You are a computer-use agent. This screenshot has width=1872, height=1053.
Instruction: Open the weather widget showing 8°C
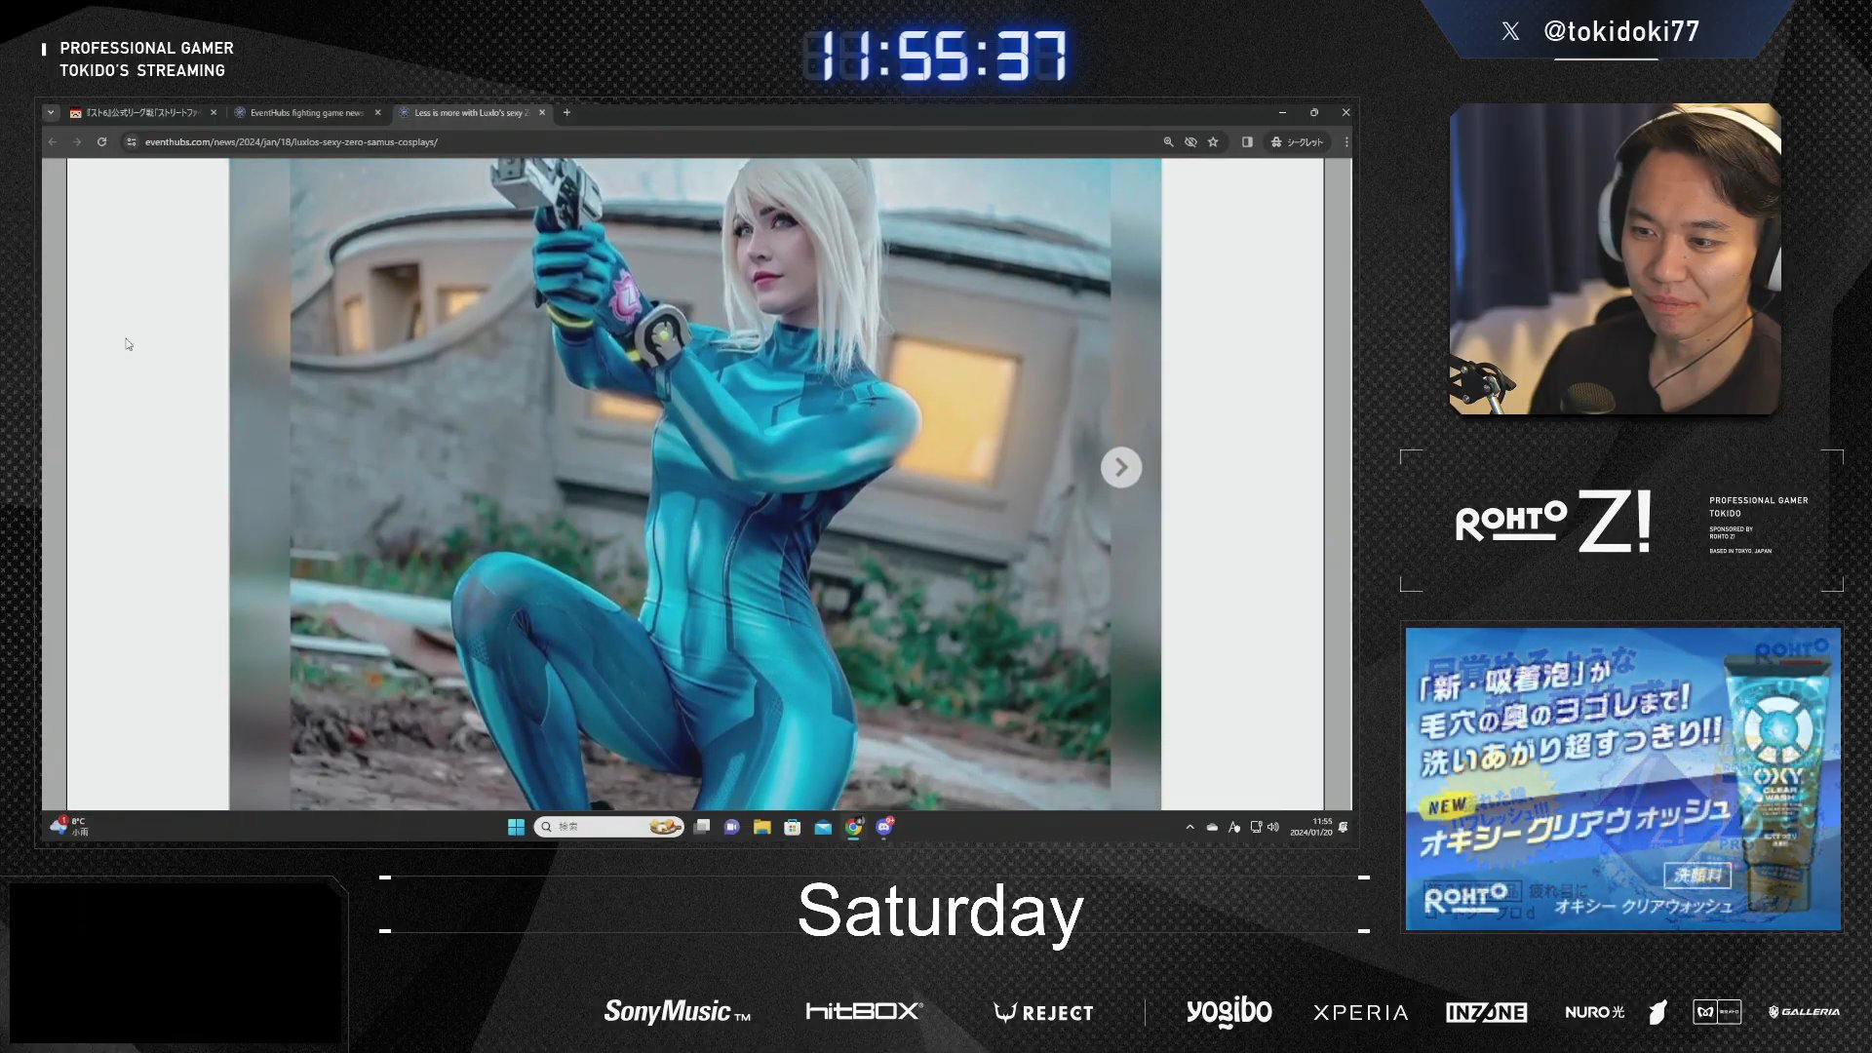tap(70, 827)
